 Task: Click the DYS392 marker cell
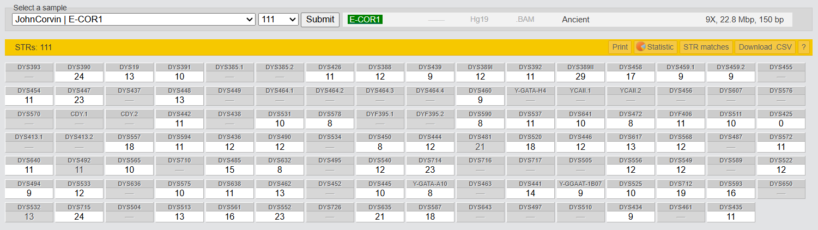[x=530, y=72]
